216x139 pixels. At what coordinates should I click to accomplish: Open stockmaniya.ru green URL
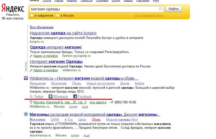40,135
